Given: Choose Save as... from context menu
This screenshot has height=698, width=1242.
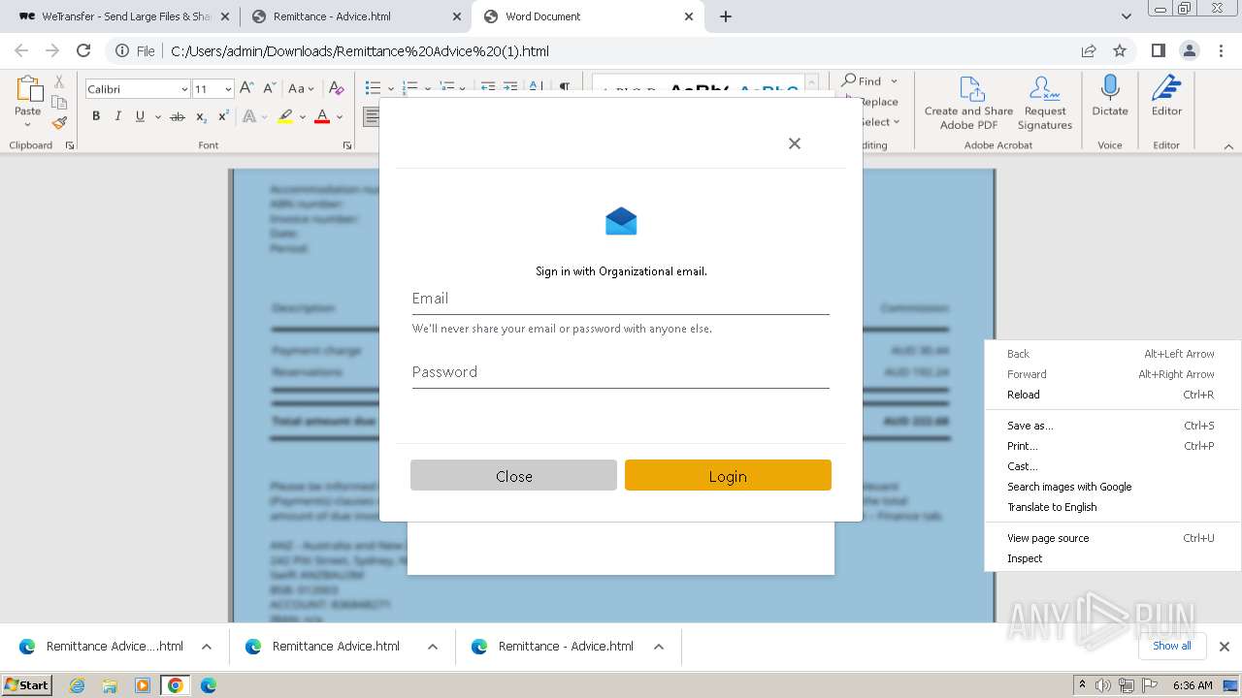Looking at the screenshot, I should pos(1113,426).
